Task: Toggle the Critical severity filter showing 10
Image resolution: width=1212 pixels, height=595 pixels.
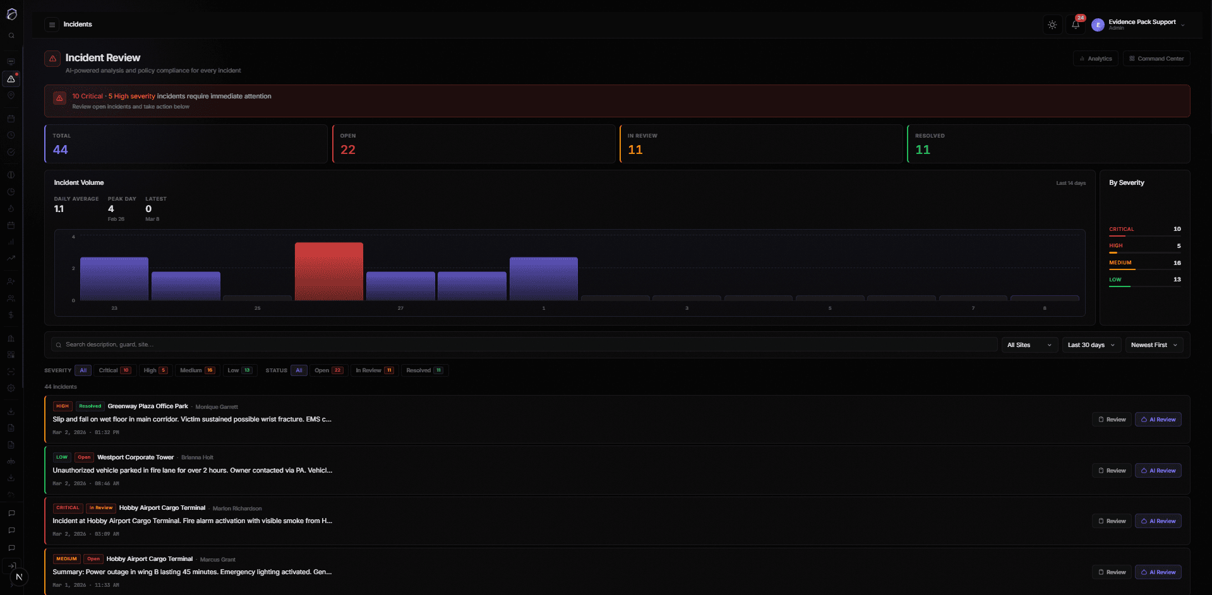Action: point(115,370)
